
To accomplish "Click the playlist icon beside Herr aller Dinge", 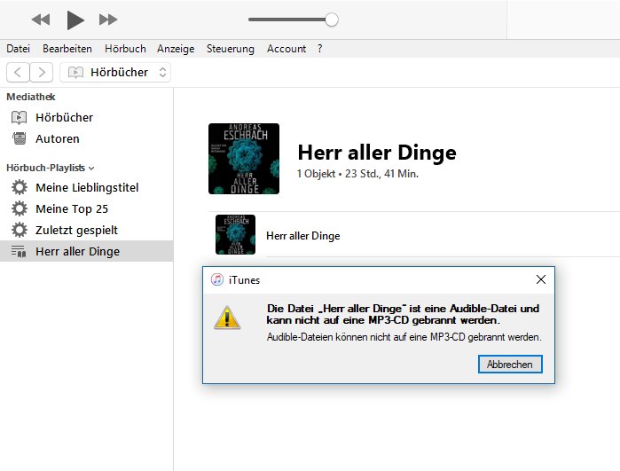I will pyautogui.click(x=19, y=252).
